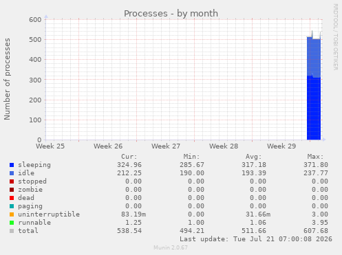
Task: Select the 'zombie' legend label
Action: [30, 190]
